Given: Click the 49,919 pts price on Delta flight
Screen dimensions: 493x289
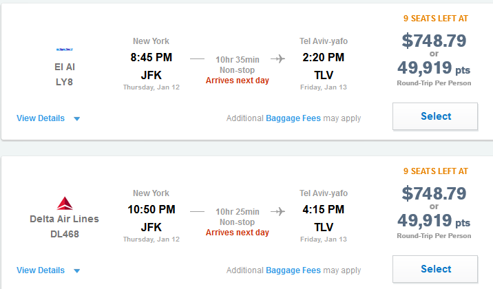Looking at the screenshot, I should [434, 220].
